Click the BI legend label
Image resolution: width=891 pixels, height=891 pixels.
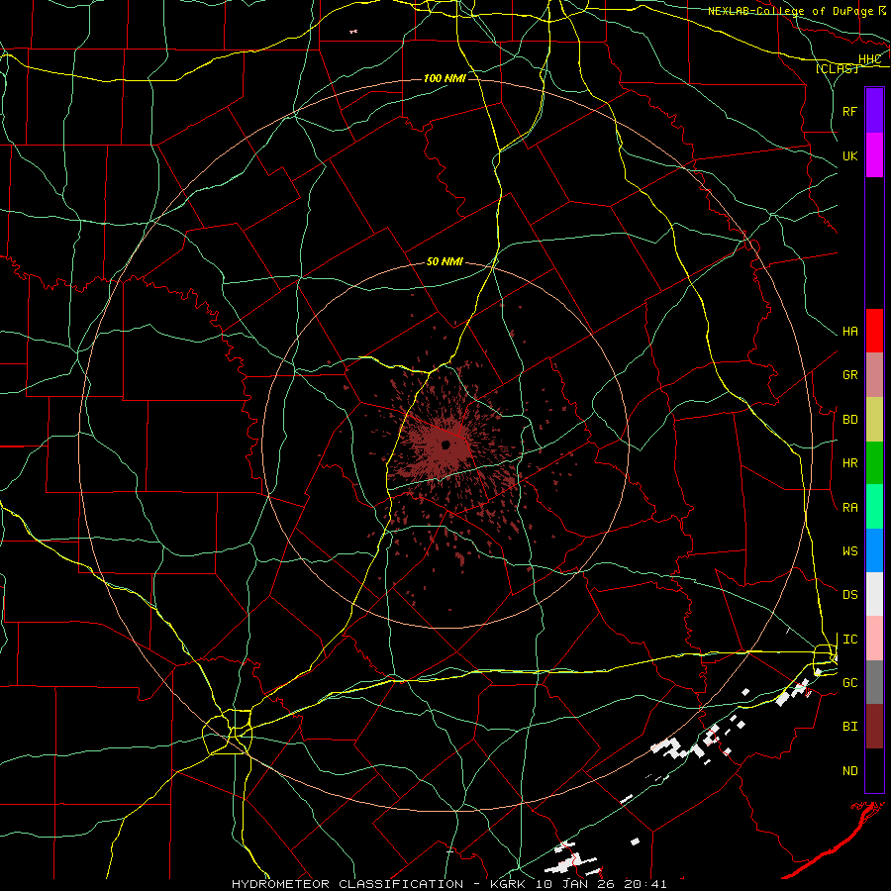point(849,727)
